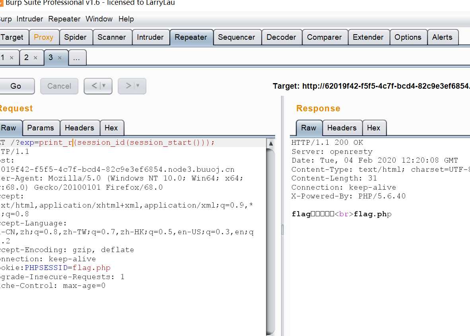The image size is (470, 336).
Task: Switch to the Proxy tab
Action: [x=43, y=37]
